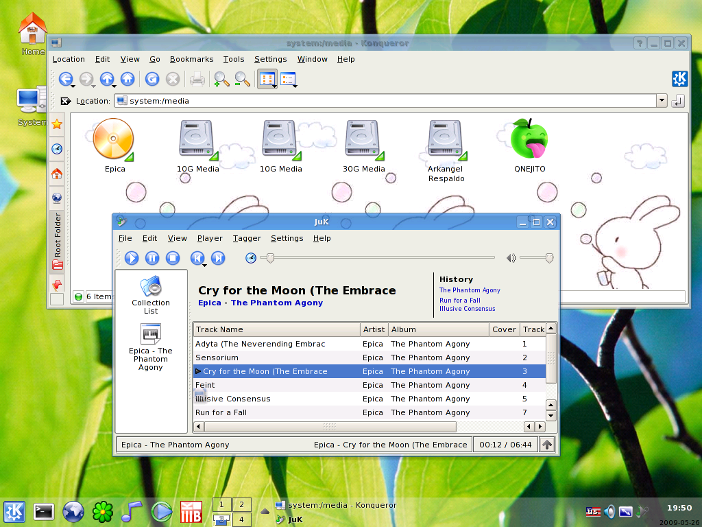Skip to next track in JuK

tap(218, 258)
